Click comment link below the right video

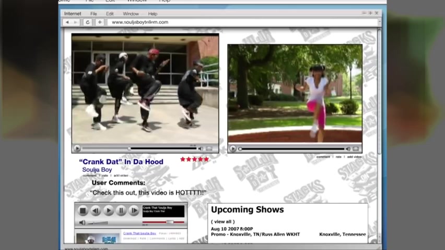coord(323,157)
